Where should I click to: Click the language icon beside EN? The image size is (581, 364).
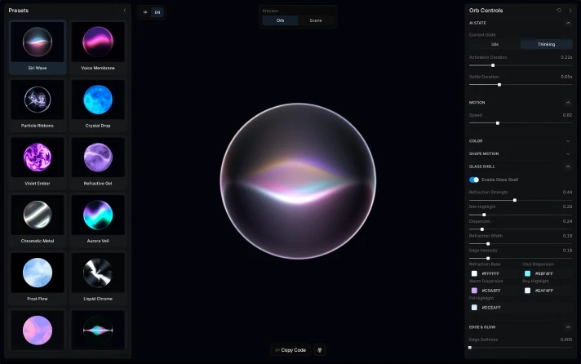point(145,12)
